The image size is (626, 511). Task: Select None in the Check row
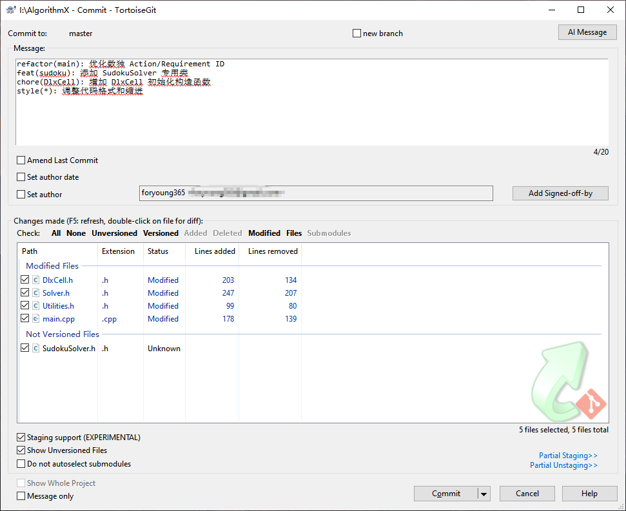coord(76,233)
